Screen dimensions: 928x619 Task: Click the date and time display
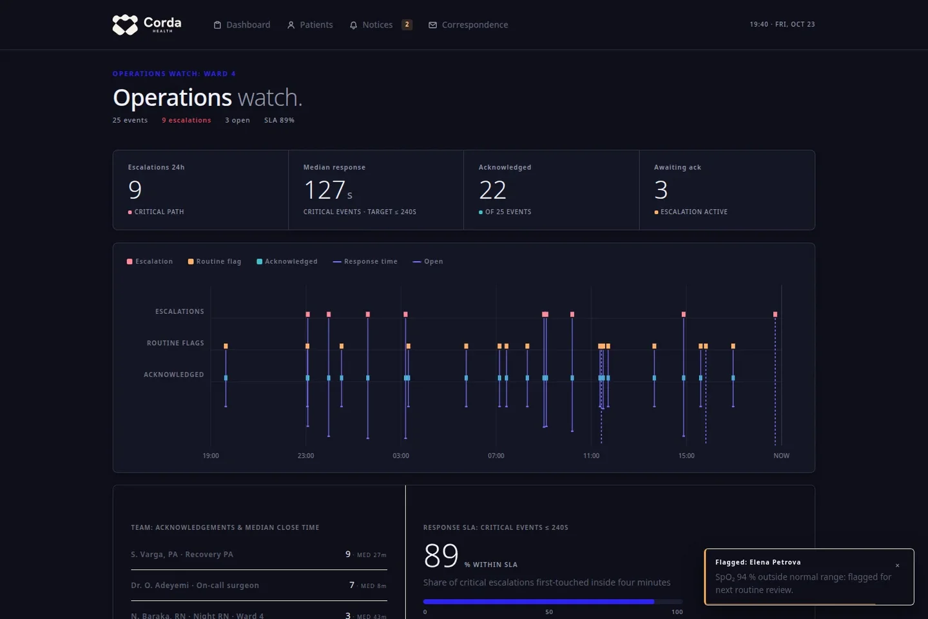[782, 25]
